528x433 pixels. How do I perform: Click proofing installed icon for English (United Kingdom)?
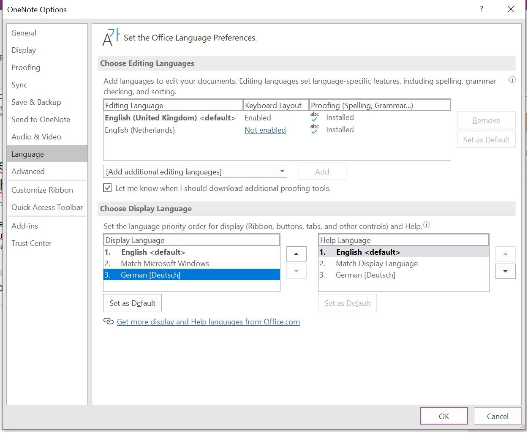point(315,117)
